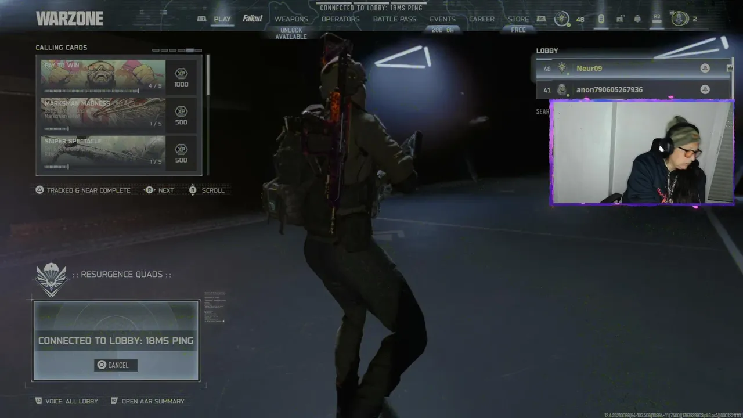Viewport: 743px width, 418px height.
Task: Click the lock icon in top bar
Action: [619, 19]
